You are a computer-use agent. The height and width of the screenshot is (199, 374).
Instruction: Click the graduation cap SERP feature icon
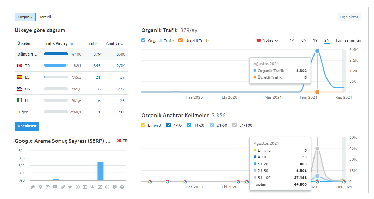coord(33,187)
